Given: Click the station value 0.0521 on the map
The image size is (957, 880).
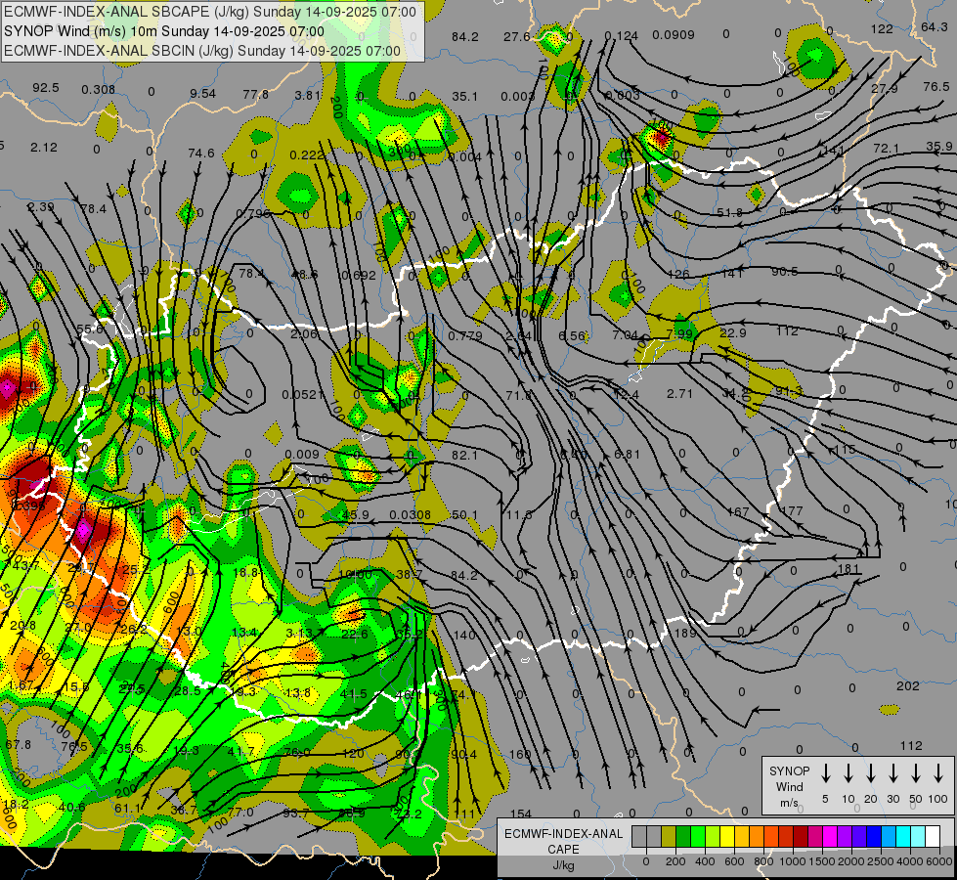Looking at the screenshot, I should [303, 394].
